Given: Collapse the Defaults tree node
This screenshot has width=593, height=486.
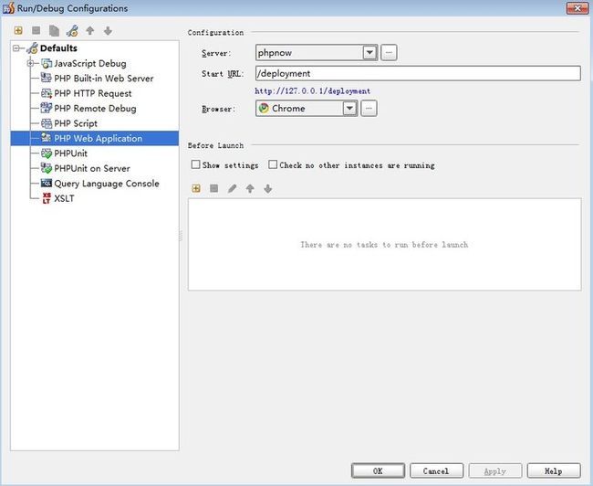Looking at the screenshot, I should click(16, 48).
